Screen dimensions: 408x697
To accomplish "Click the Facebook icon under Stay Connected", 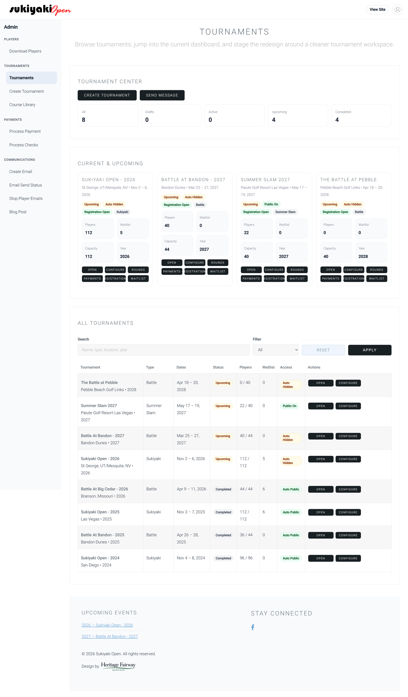I will coord(252,627).
